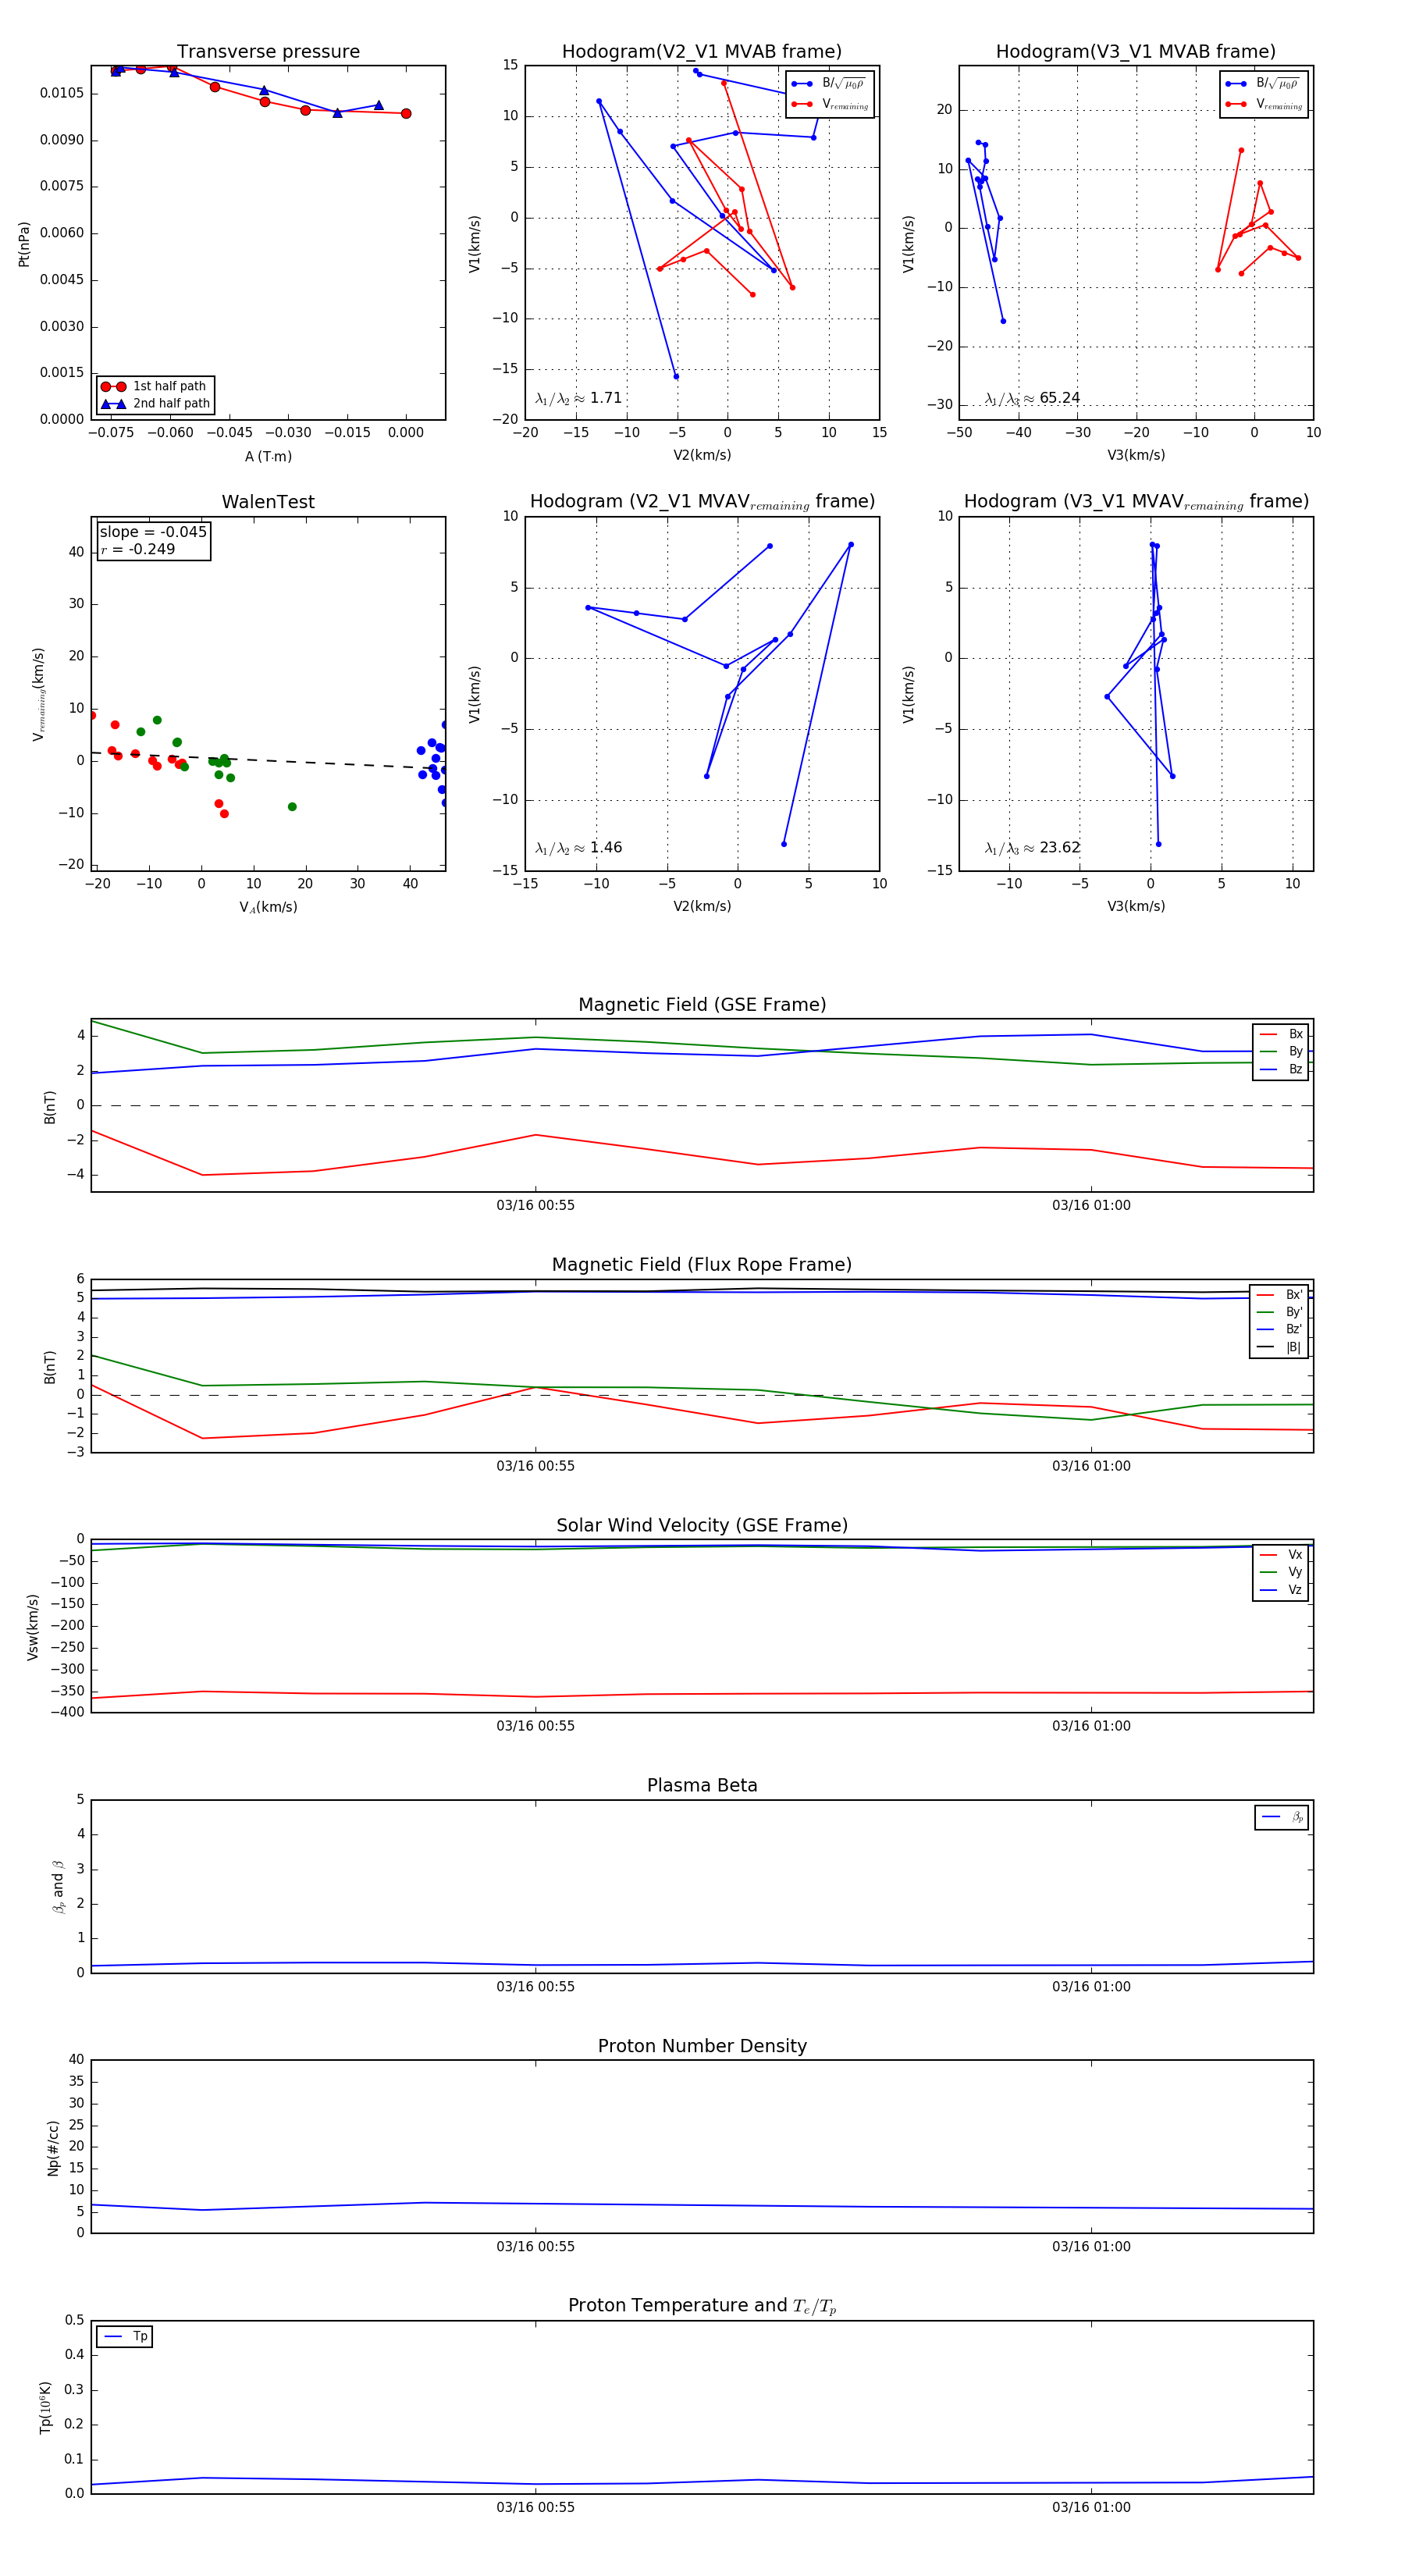1405x2576 pixels.
Task: Click the B/sqrt(μ0ρ) legend in V2_V1 MVAB hodogram
Action: [x=830, y=84]
